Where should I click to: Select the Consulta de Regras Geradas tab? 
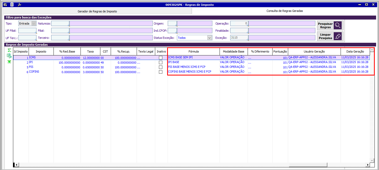285,11
